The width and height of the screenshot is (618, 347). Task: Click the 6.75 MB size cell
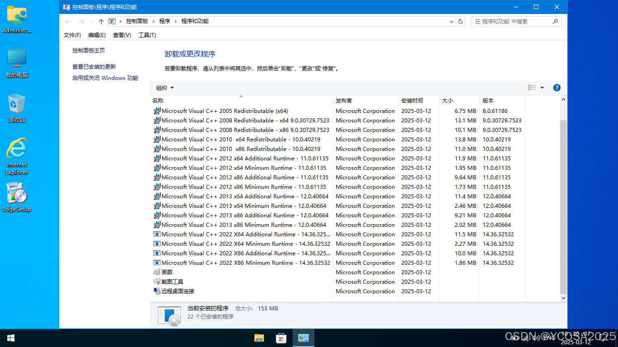click(x=466, y=111)
